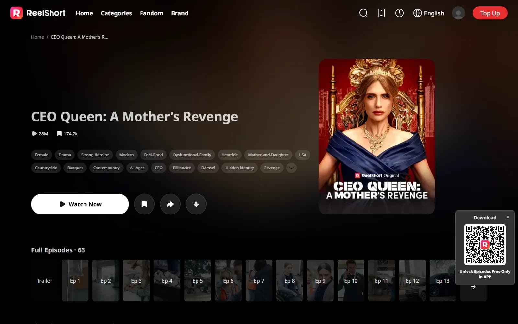Play the Trailer thumbnail
518x324 pixels.
[44, 280]
